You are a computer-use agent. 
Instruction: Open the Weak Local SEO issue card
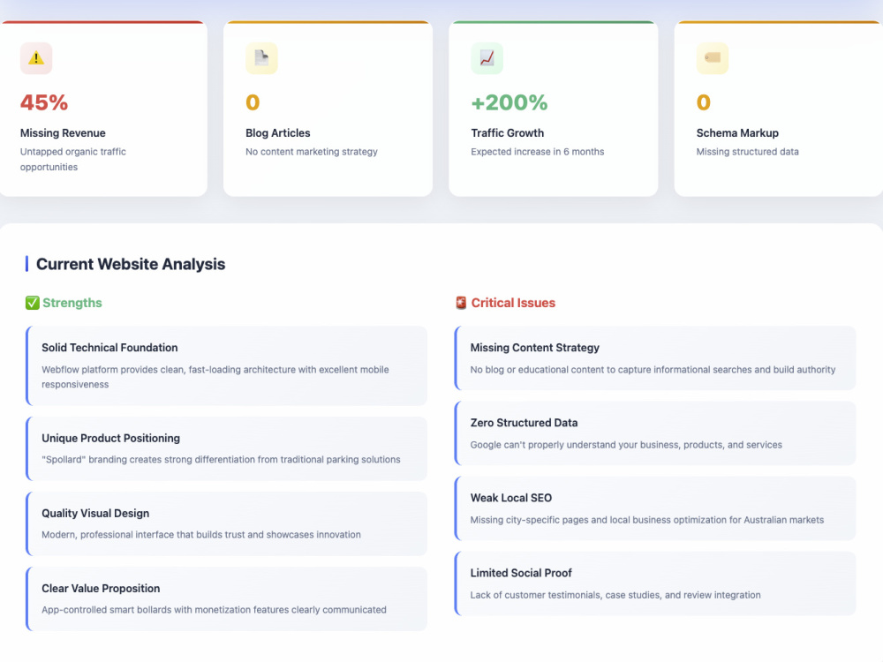(655, 508)
